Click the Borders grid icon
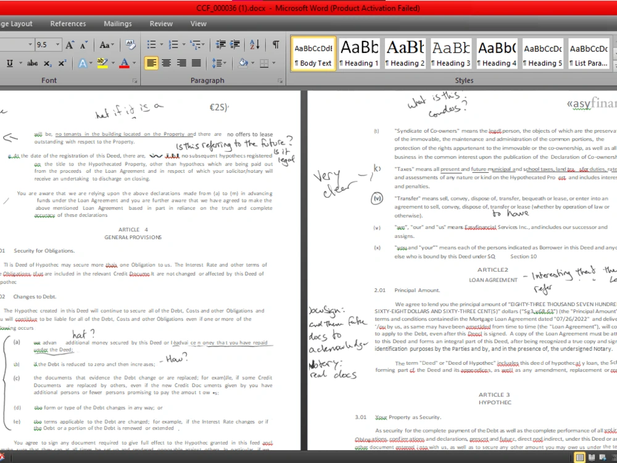Screen dimensions: 617x463 (x=264, y=63)
